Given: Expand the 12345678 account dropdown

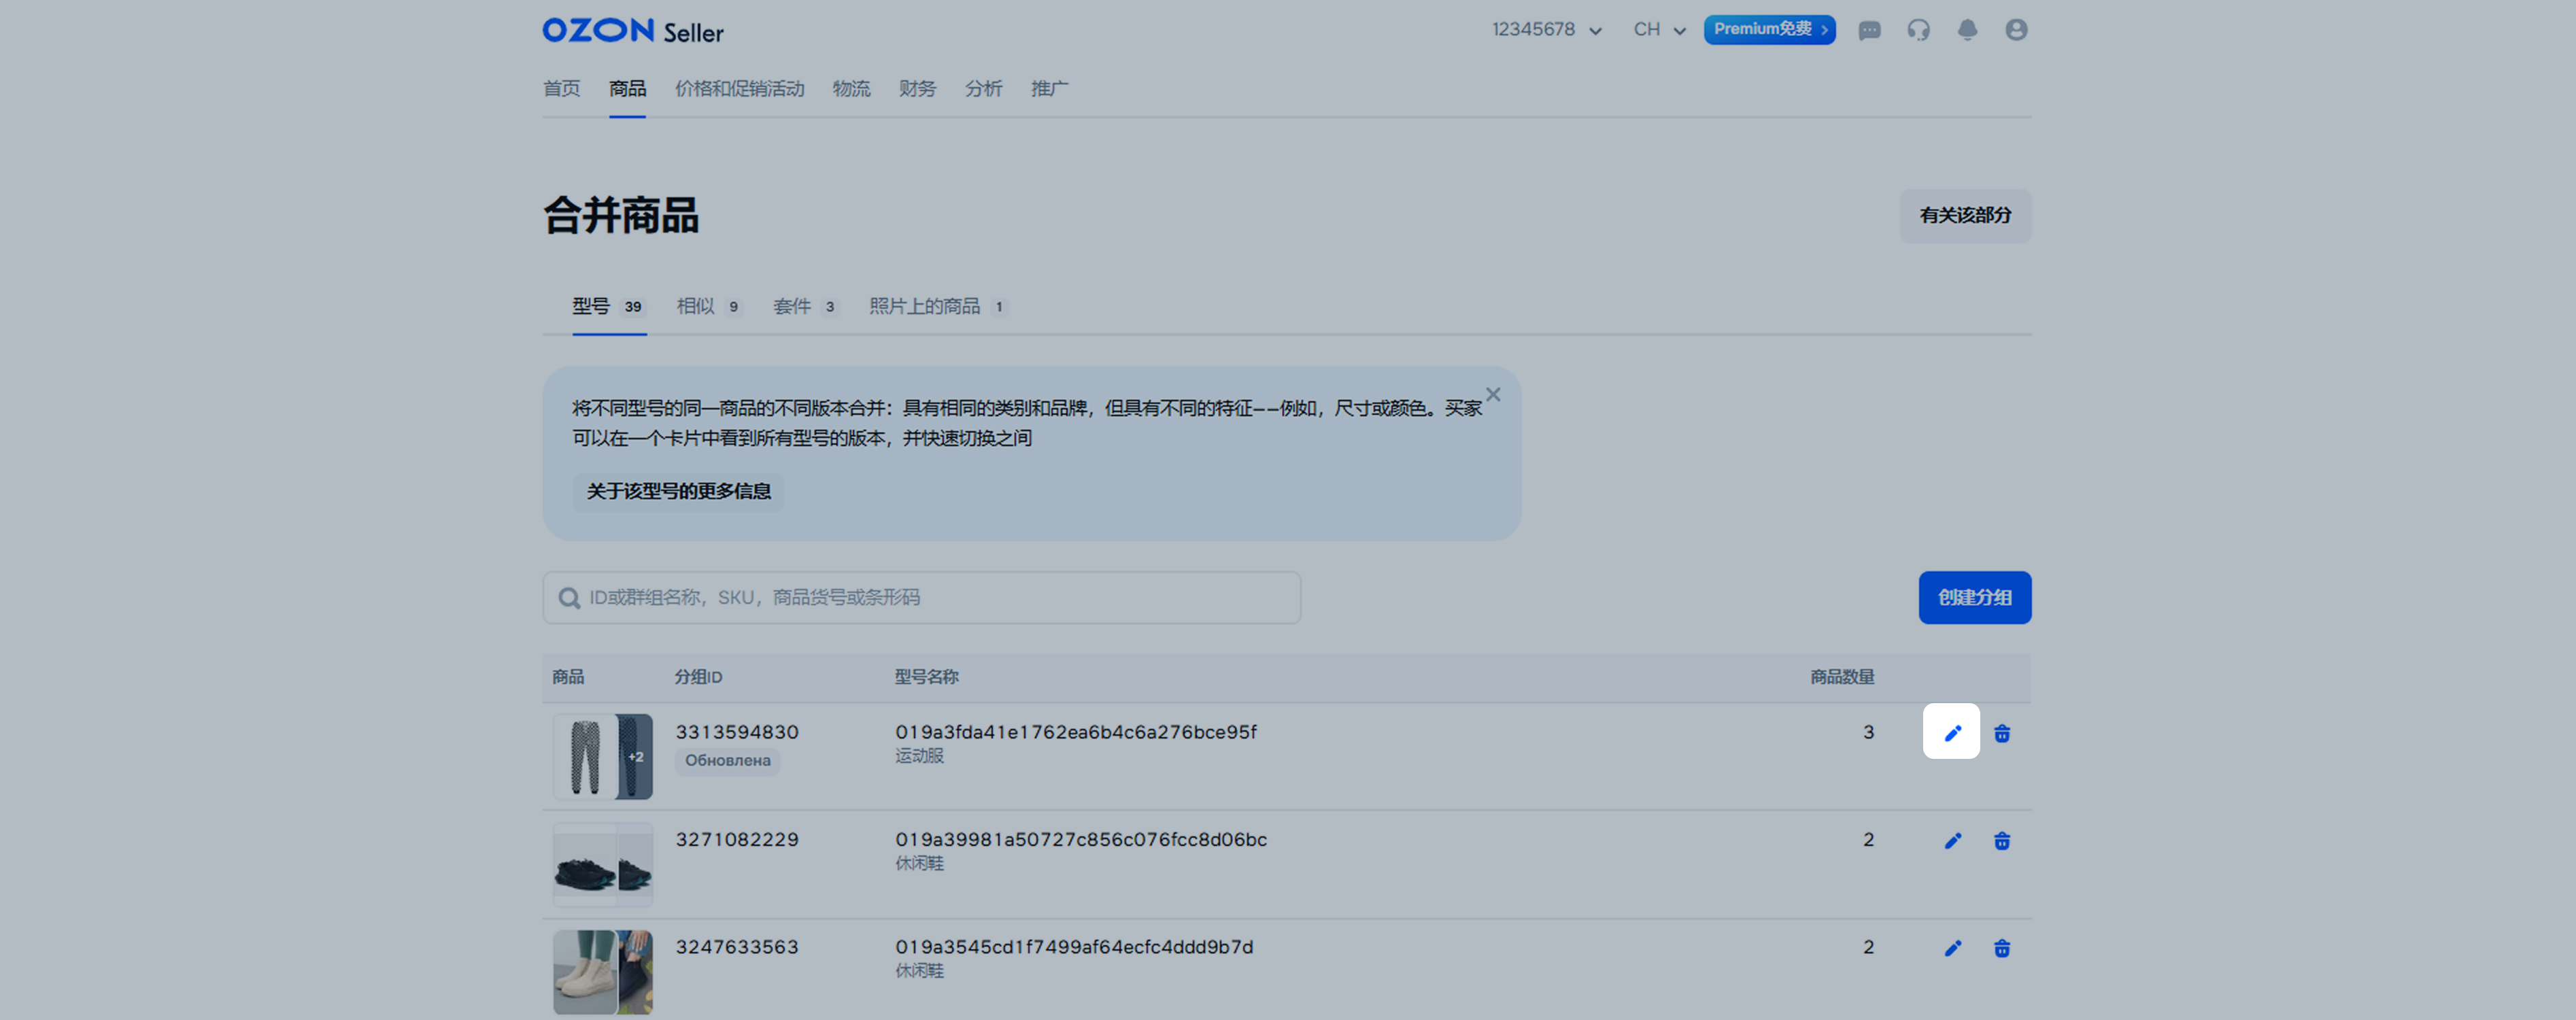Looking at the screenshot, I should click(x=1546, y=30).
